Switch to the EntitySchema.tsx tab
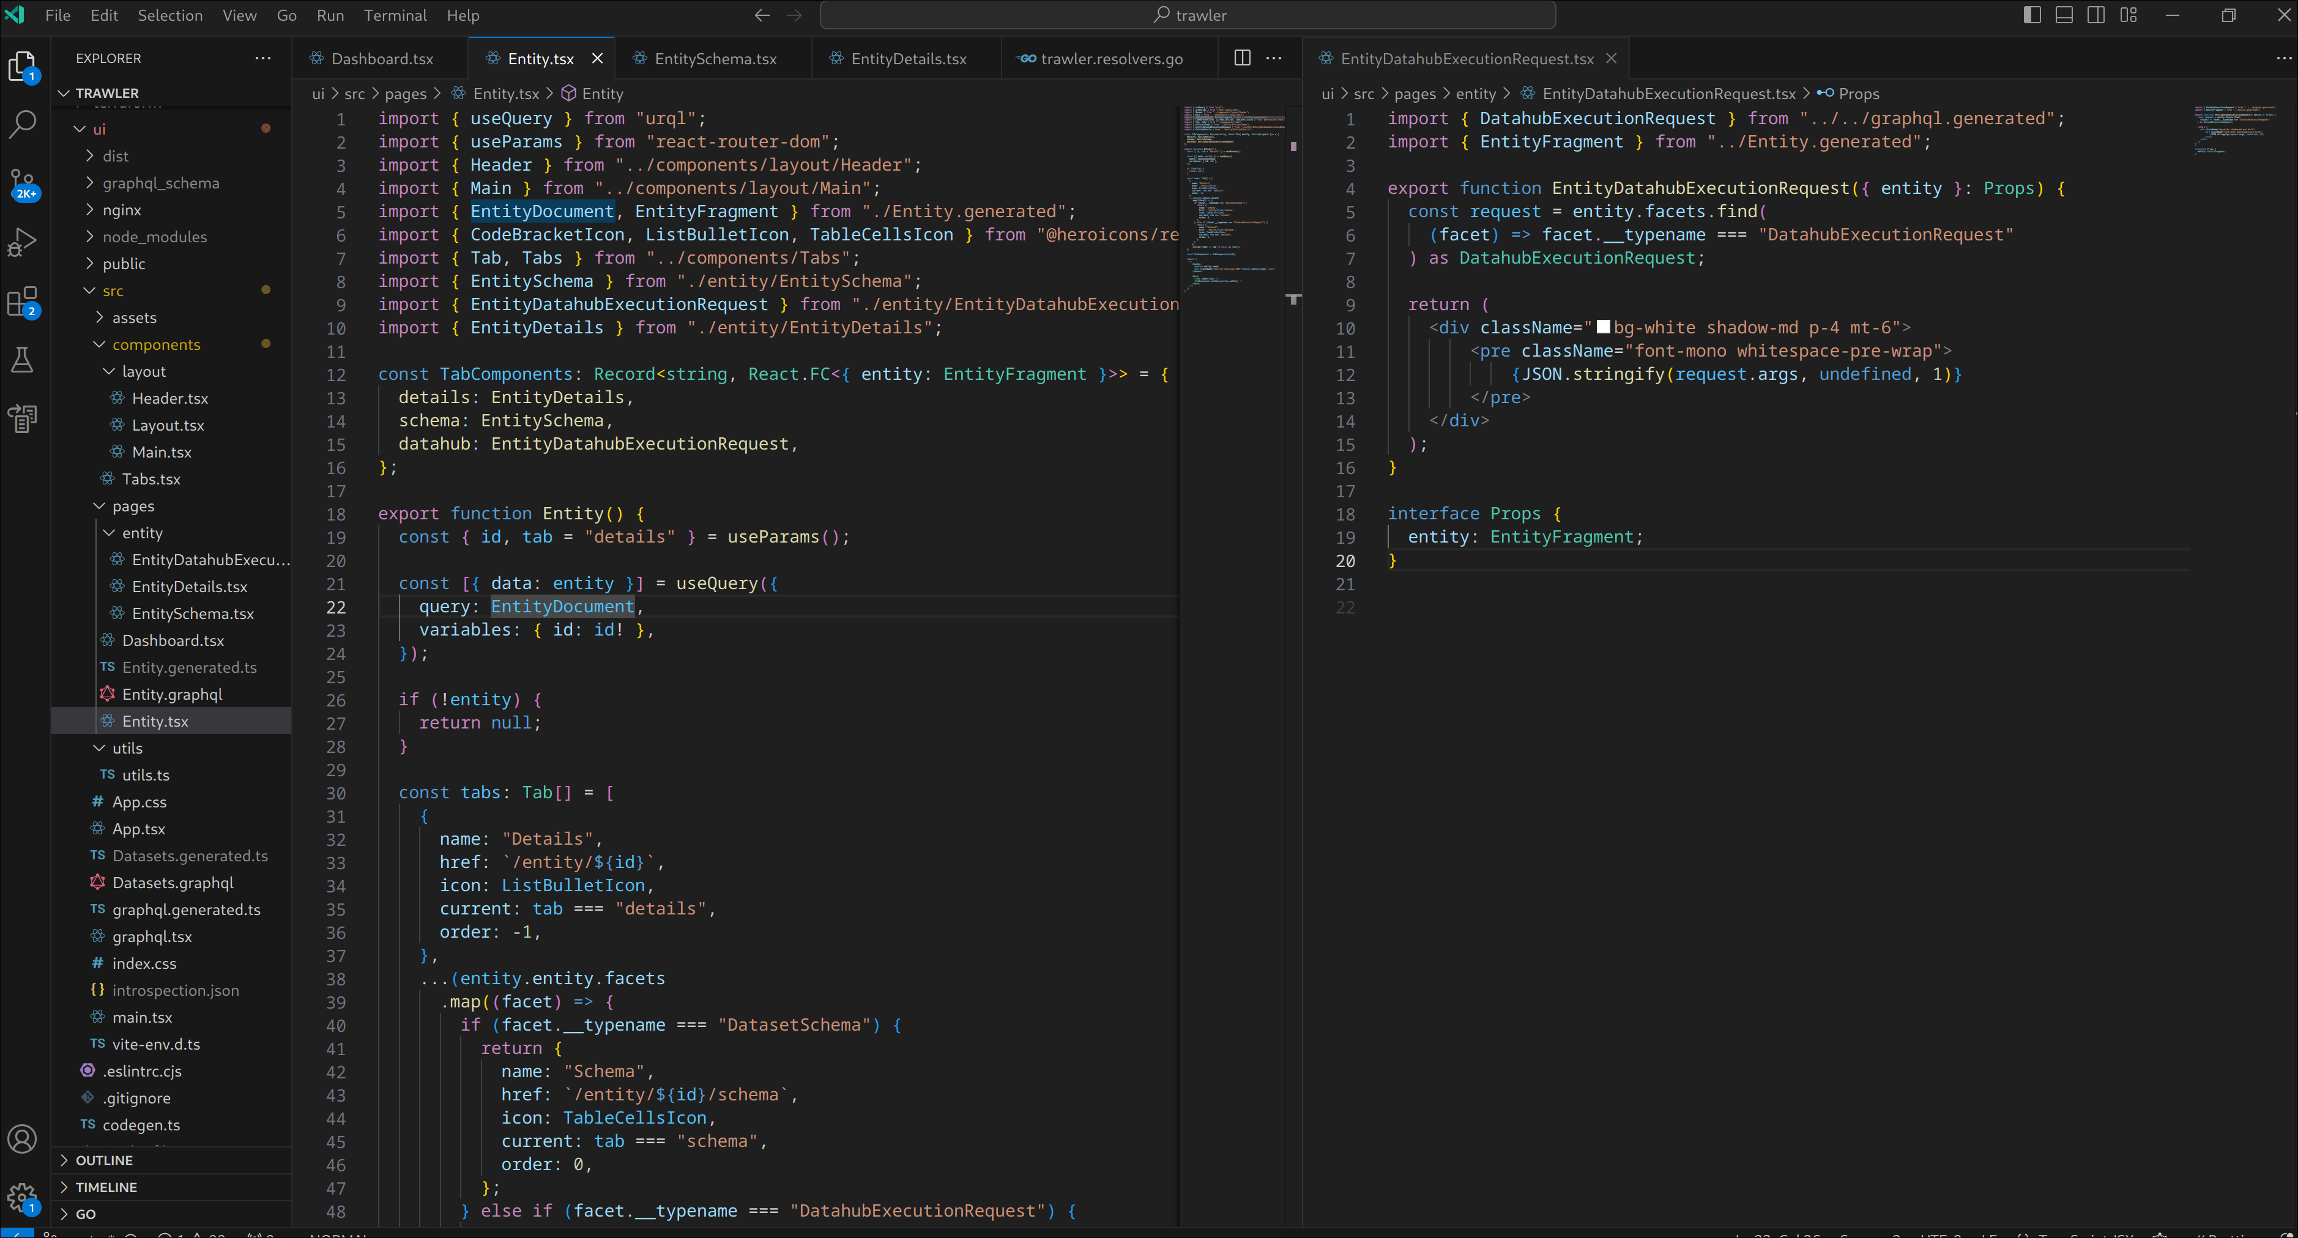2298x1238 pixels. (x=715, y=59)
